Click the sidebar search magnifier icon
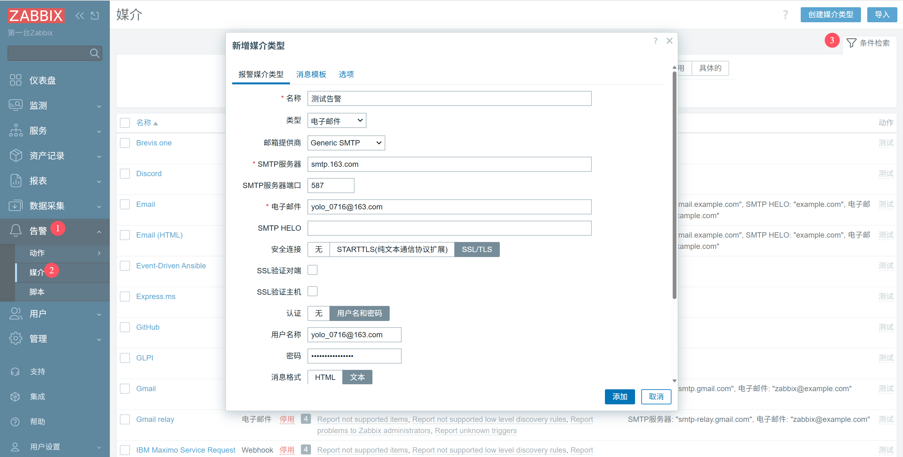 (x=94, y=53)
